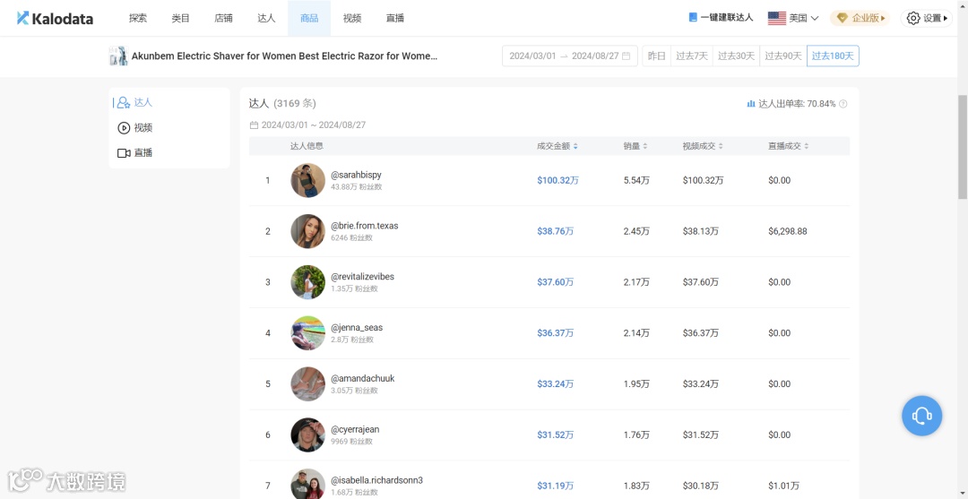This screenshot has height=499, width=968.
Task: Click the bar chart icon by 达人出单率
Action: click(x=751, y=104)
